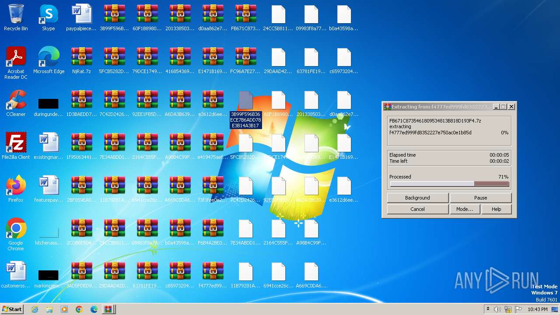
Task: Switch to WinRAR taskbar button
Action: tap(108, 309)
